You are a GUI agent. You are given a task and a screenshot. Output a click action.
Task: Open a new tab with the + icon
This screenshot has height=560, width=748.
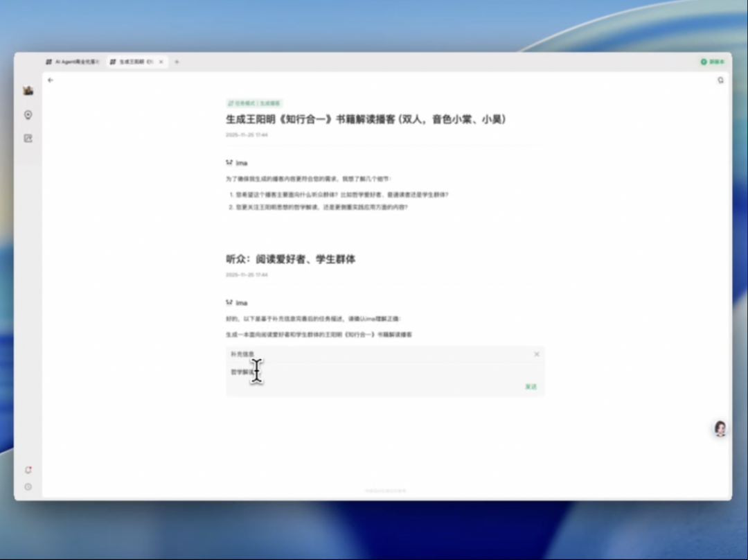coord(177,62)
